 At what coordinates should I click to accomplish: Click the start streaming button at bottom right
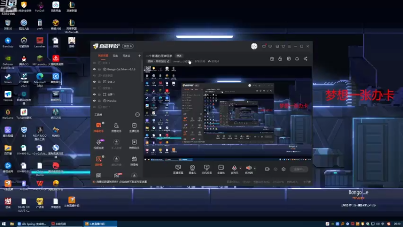[x=299, y=169]
